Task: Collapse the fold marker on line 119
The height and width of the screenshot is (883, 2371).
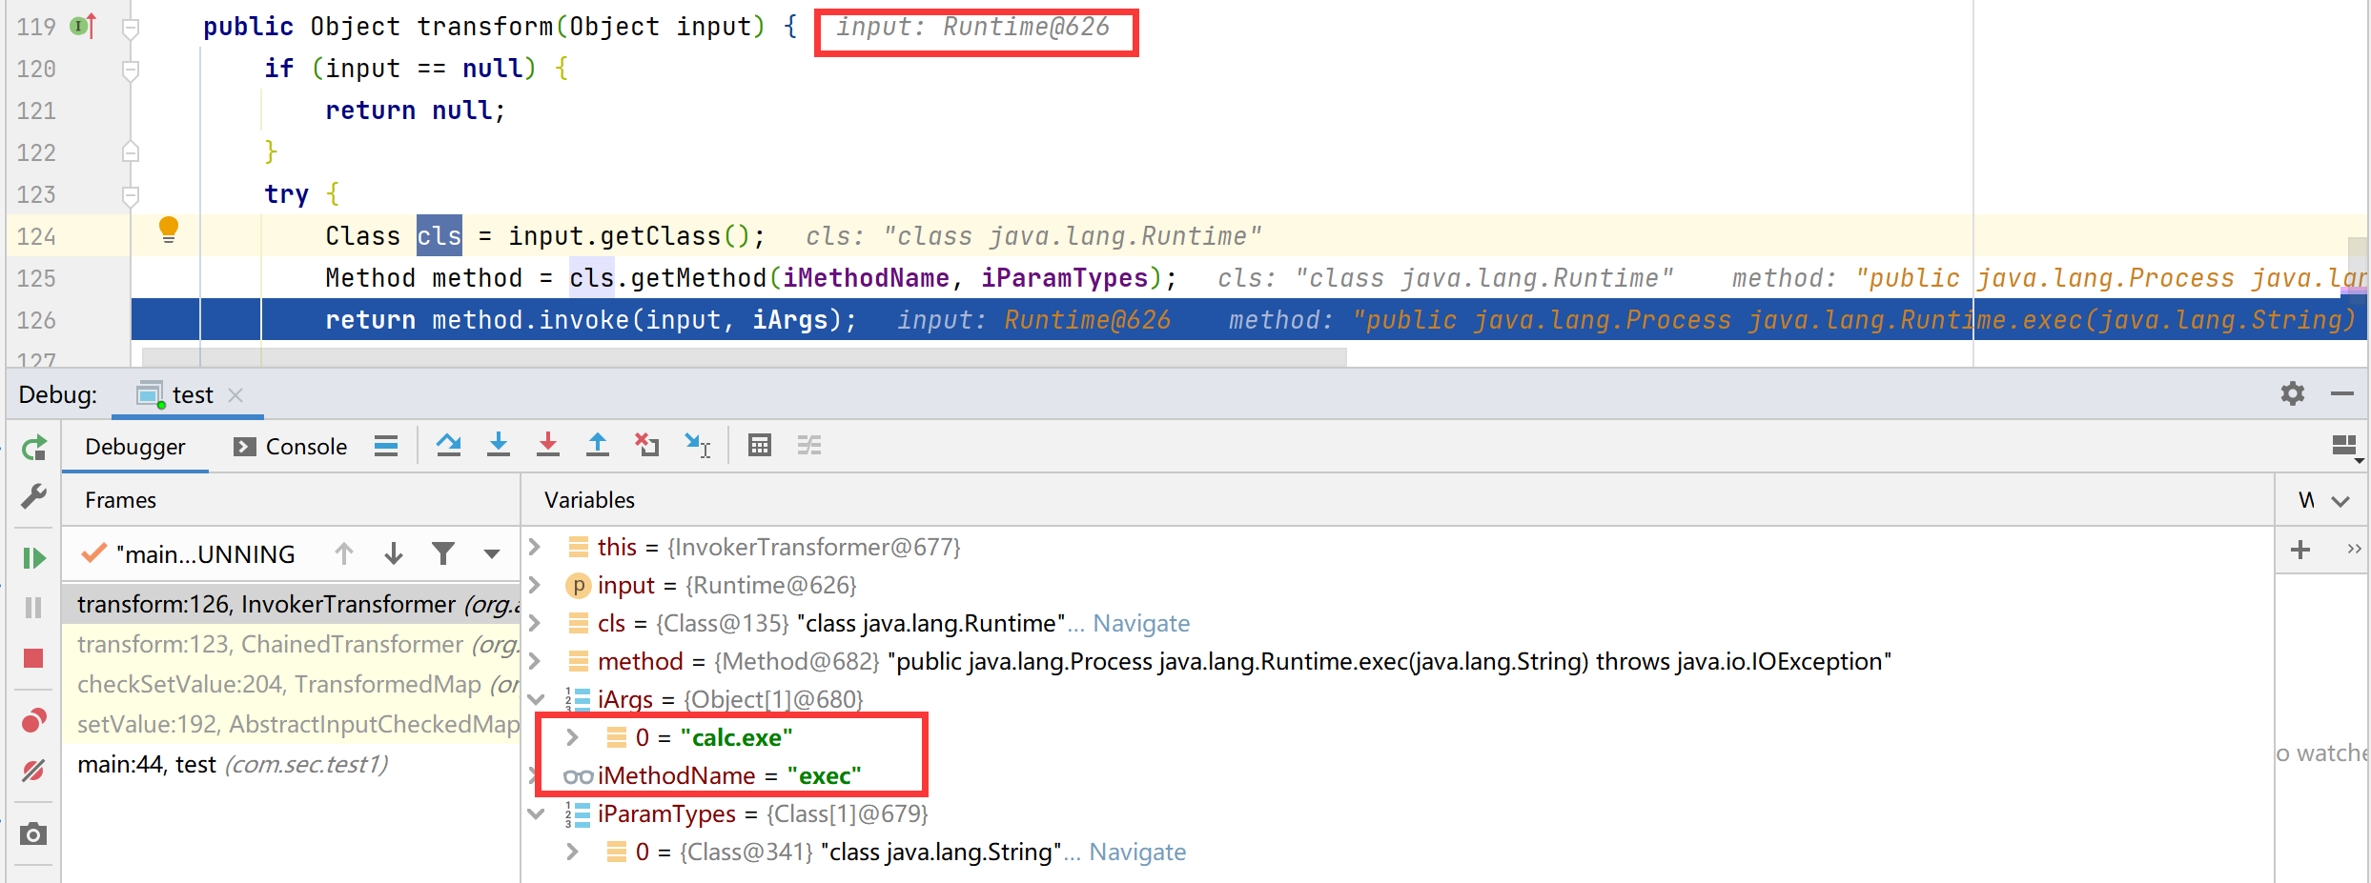Action: (x=131, y=28)
